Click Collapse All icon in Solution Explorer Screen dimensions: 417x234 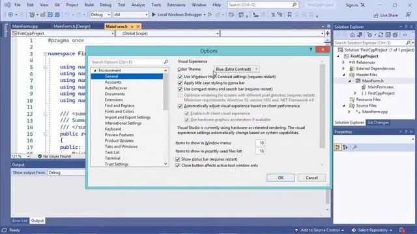388,35
